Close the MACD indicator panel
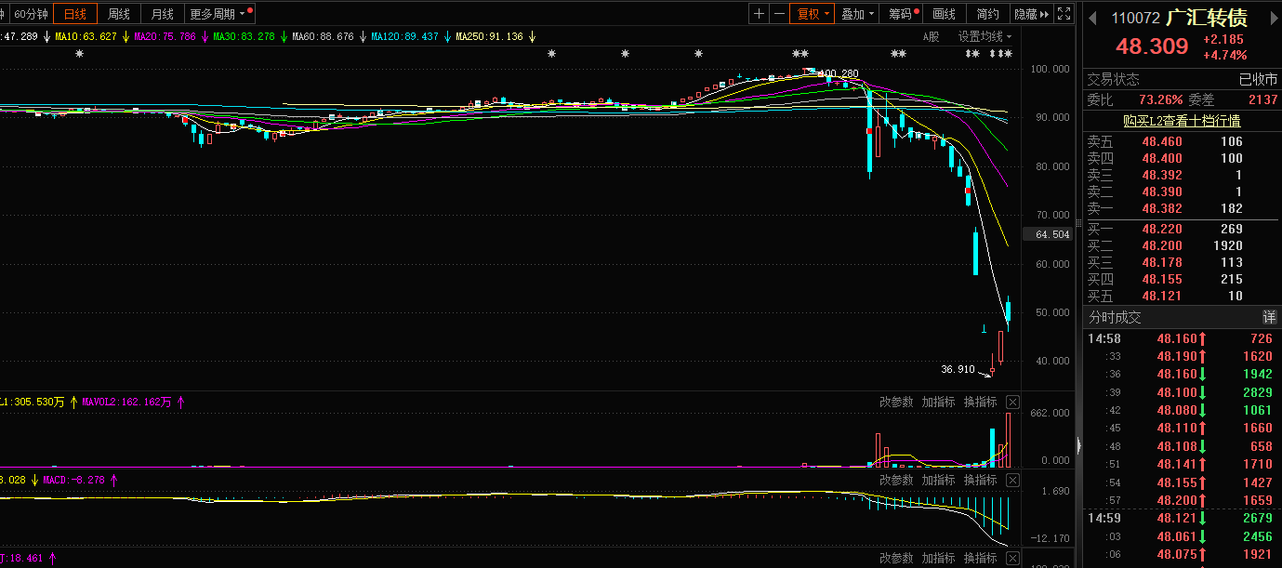The height and width of the screenshot is (568, 1282). (1012, 481)
